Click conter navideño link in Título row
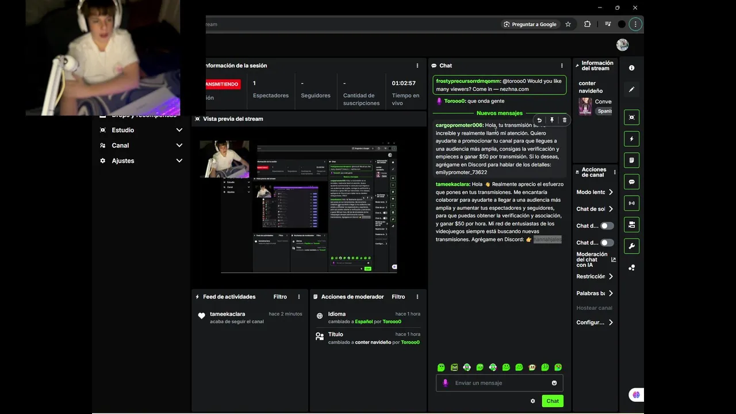 pyautogui.click(x=373, y=342)
